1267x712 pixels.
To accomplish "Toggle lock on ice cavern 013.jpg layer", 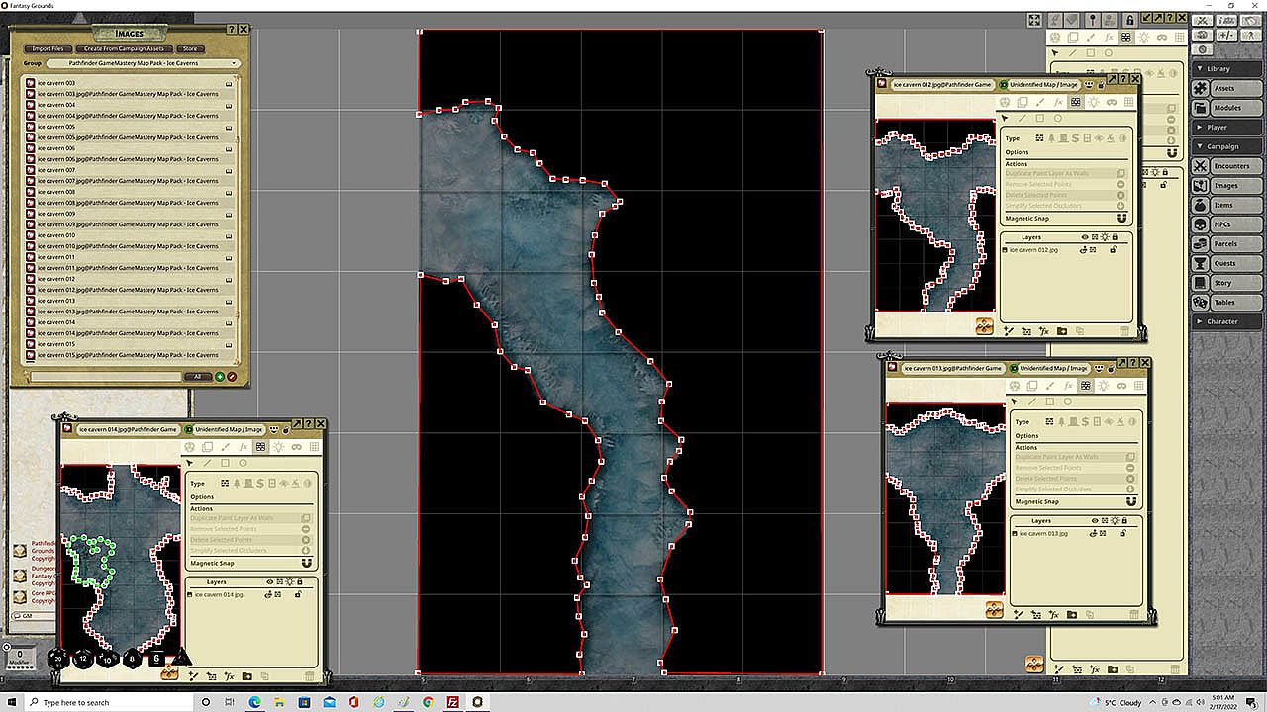I will [x=1122, y=533].
